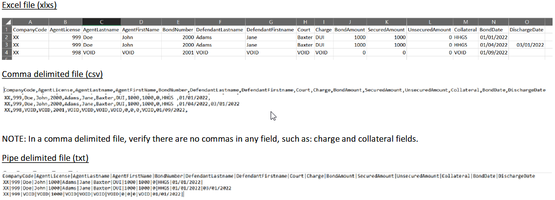Click row 4 header number
This screenshot has width=555, height=200.
pyautogui.click(x=7, y=52)
